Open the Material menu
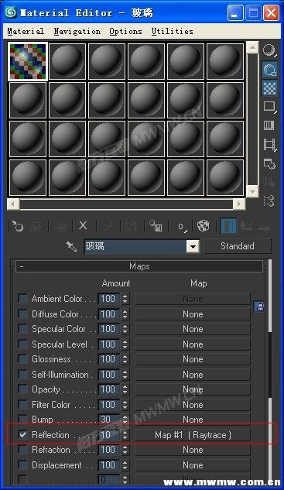The height and width of the screenshot is (490, 284). tap(26, 31)
